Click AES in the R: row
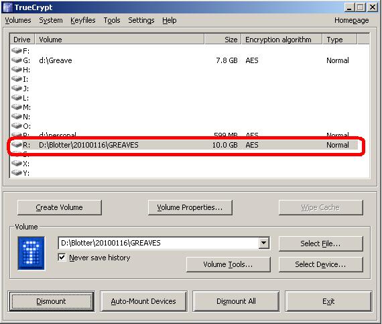This screenshot has width=382, height=324. pyautogui.click(x=252, y=145)
